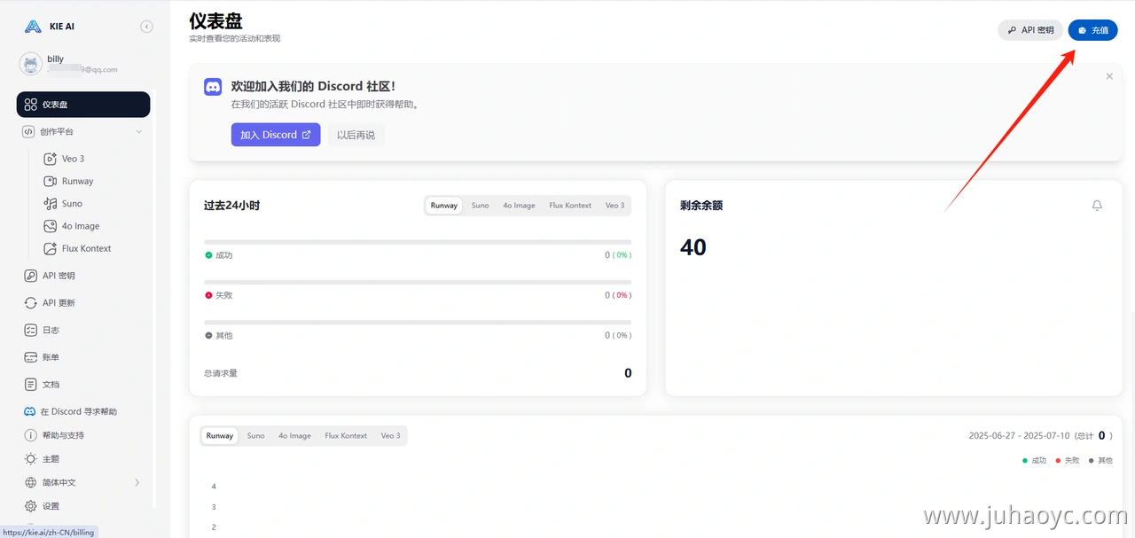Click the 失败 progress bar

418,282
